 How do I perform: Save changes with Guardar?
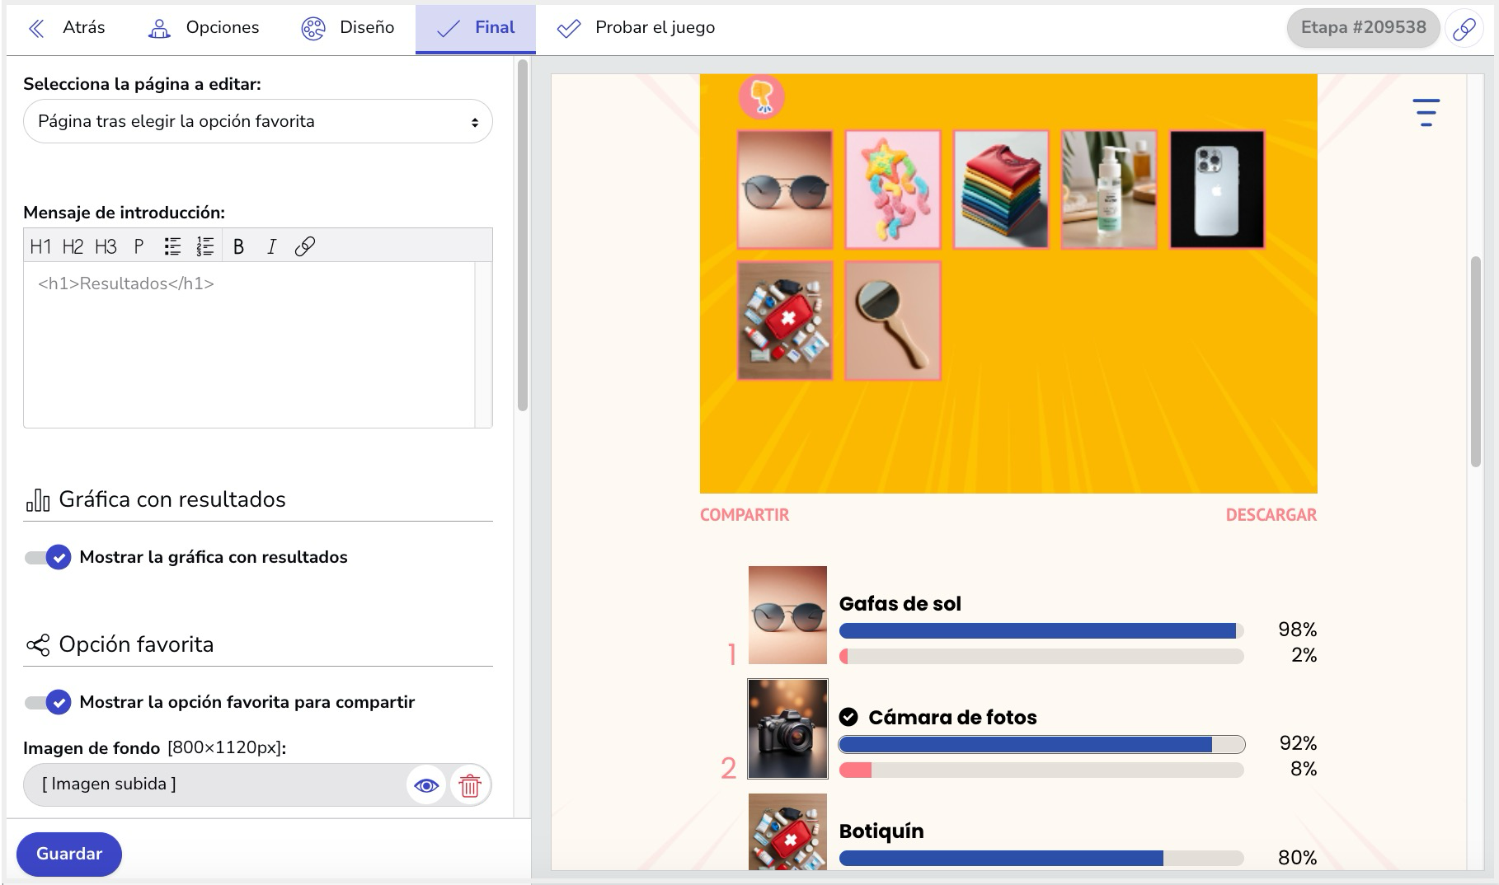(69, 854)
